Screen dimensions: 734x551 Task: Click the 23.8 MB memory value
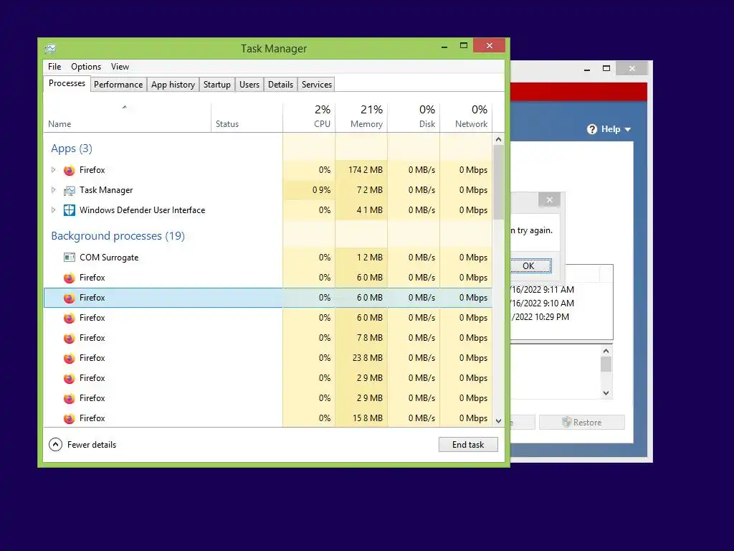click(x=368, y=358)
